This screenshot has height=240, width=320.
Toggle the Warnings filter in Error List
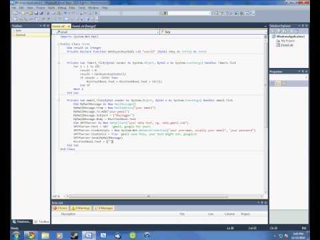[x=81, y=208]
